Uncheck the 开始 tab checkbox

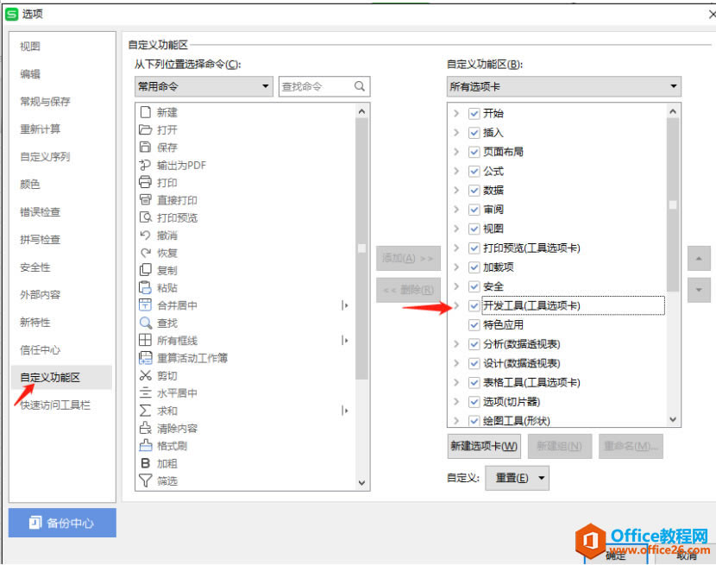point(474,113)
